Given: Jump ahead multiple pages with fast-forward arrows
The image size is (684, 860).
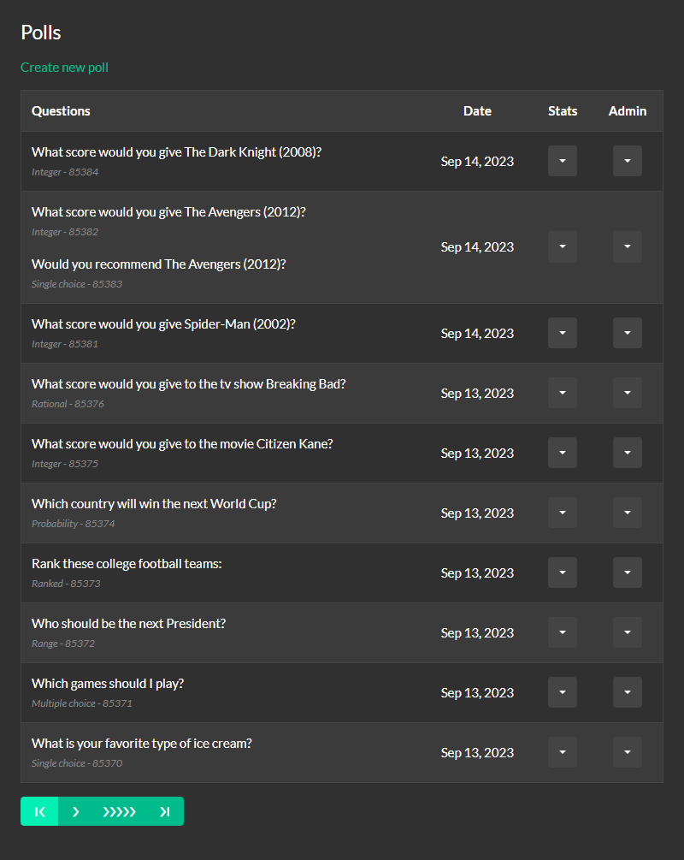Looking at the screenshot, I should point(118,811).
